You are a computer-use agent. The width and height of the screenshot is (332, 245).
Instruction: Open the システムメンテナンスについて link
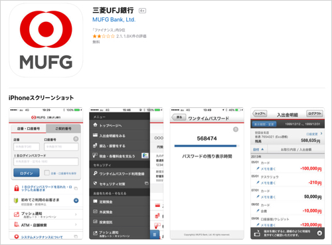pos(42,237)
